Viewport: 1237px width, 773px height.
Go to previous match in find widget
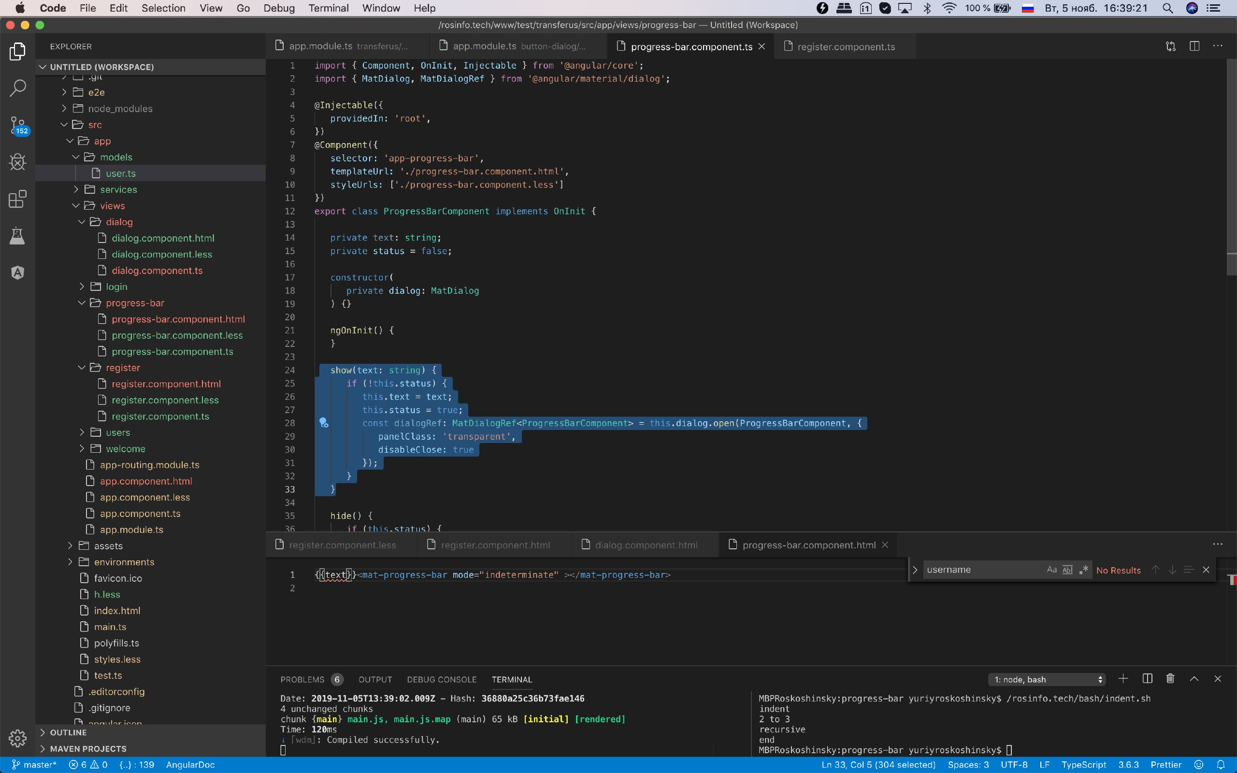pos(1156,570)
